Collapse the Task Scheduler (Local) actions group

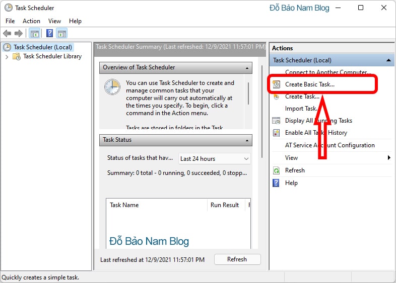388,60
